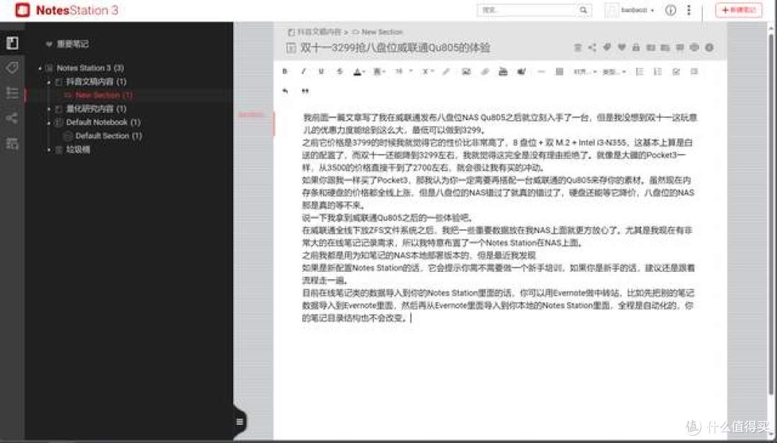Insert a table via toolbar icon
Screen dimensions: 777x443
tap(559, 71)
